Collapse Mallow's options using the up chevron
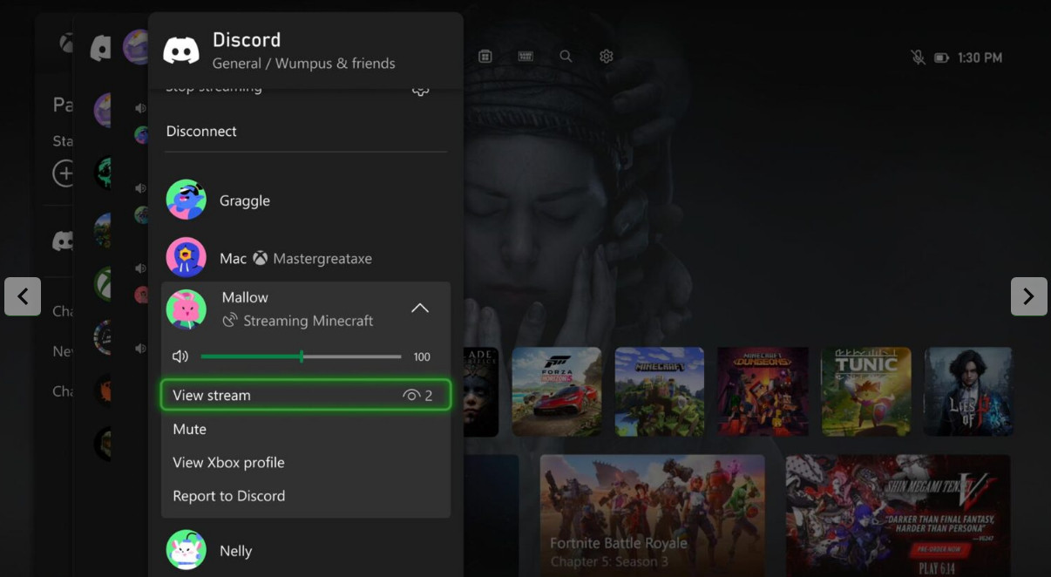The height and width of the screenshot is (577, 1051). click(x=420, y=309)
